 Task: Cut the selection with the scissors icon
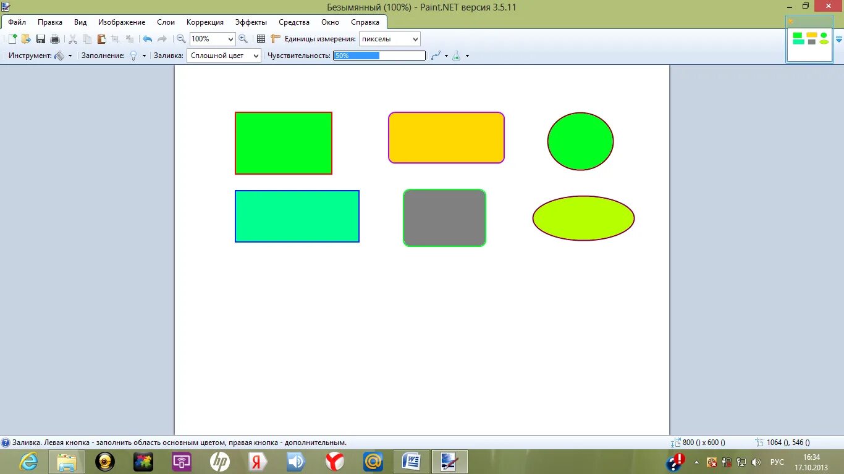click(73, 39)
